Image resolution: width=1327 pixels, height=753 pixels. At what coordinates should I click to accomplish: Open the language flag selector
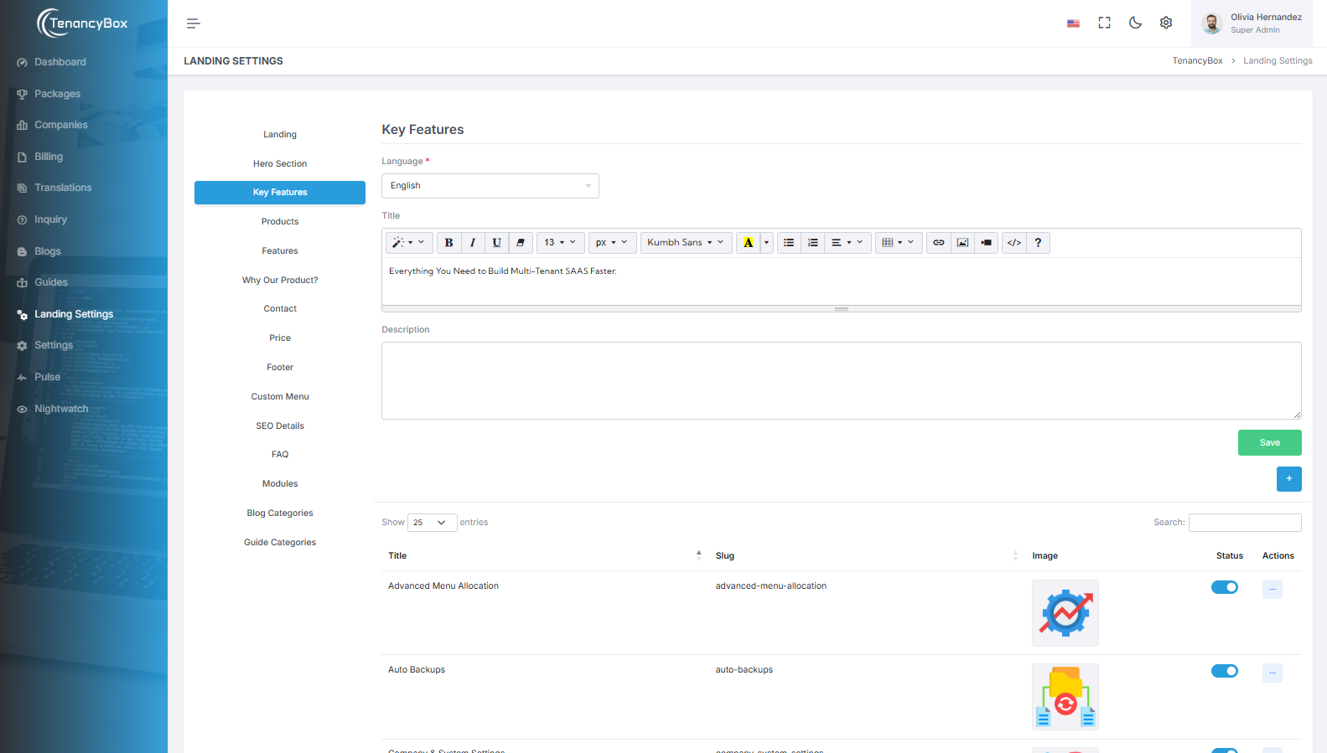coord(1073,23)
